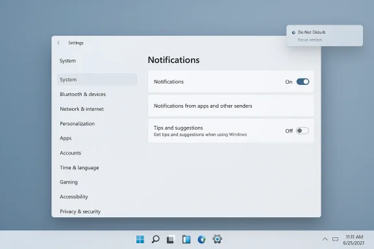Click the date 6/25/2021 in taskbar
This screenshot has height=249, width=374.
[x=353, y=243]
